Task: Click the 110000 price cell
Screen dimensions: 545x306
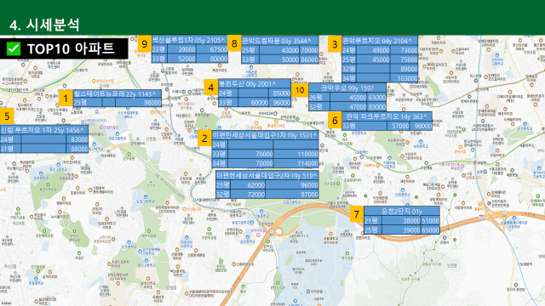Action: 295,154
